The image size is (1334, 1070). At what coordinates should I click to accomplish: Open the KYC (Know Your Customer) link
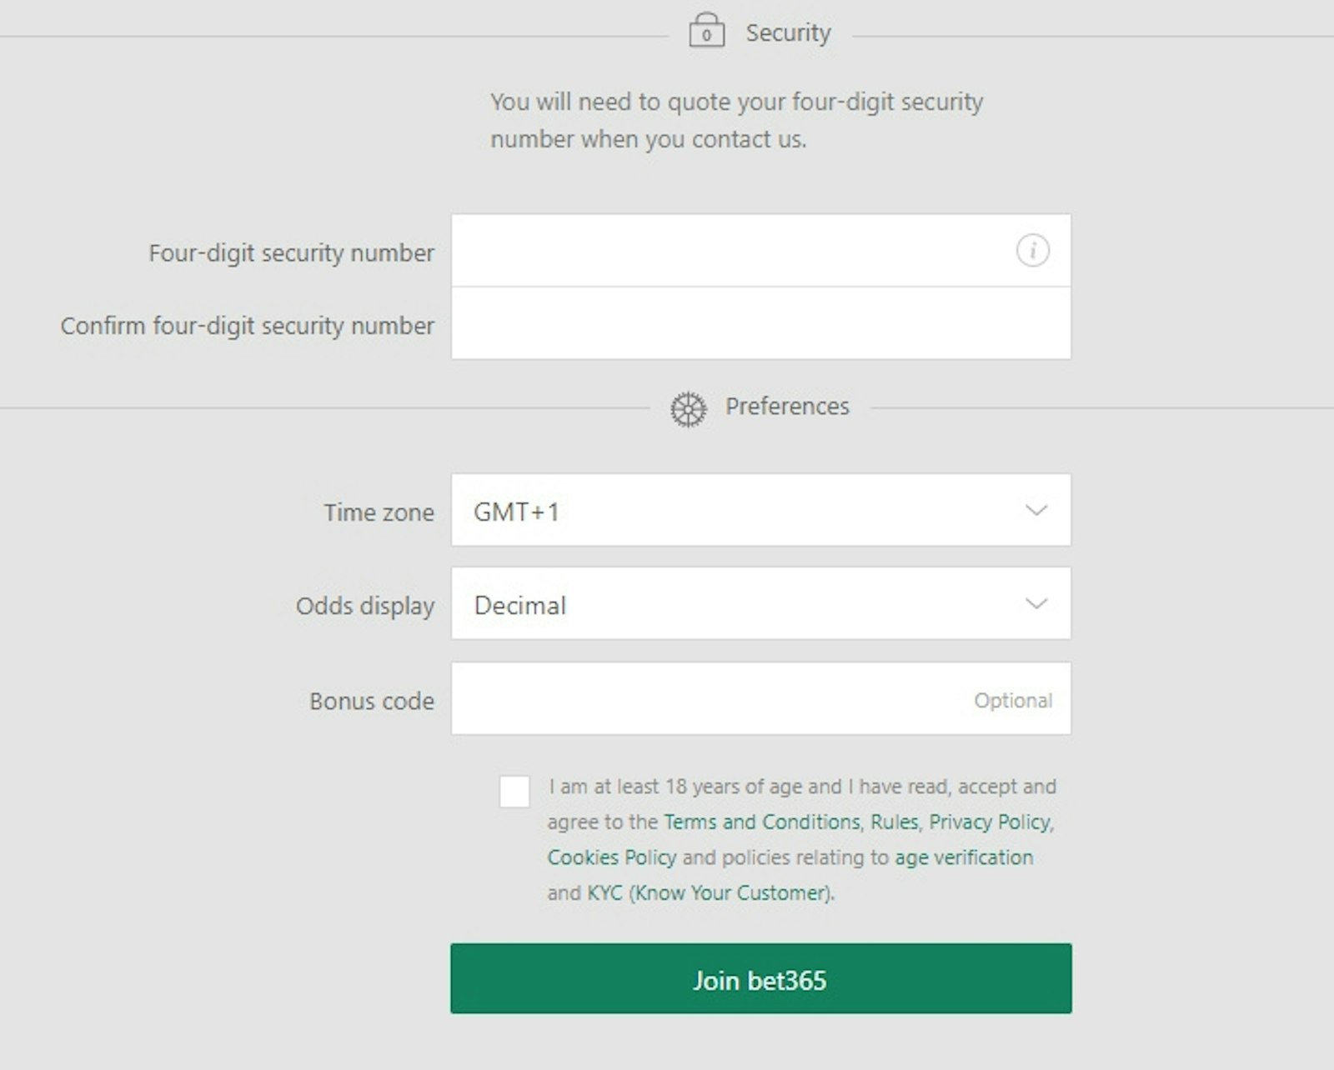(710, 893)
